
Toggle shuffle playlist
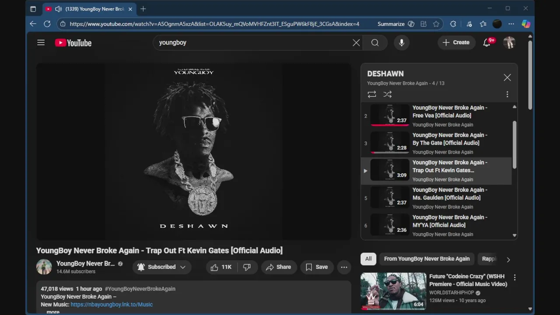pyautogui.click(x=388, y=94)
